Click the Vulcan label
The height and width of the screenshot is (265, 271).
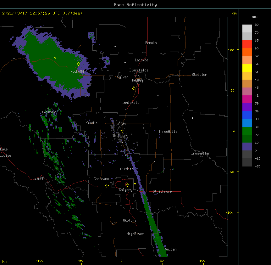pos(171,249)
